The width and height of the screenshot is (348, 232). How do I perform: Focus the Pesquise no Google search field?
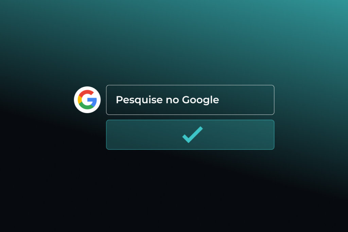pyautogui.click(x=190, y=100)
